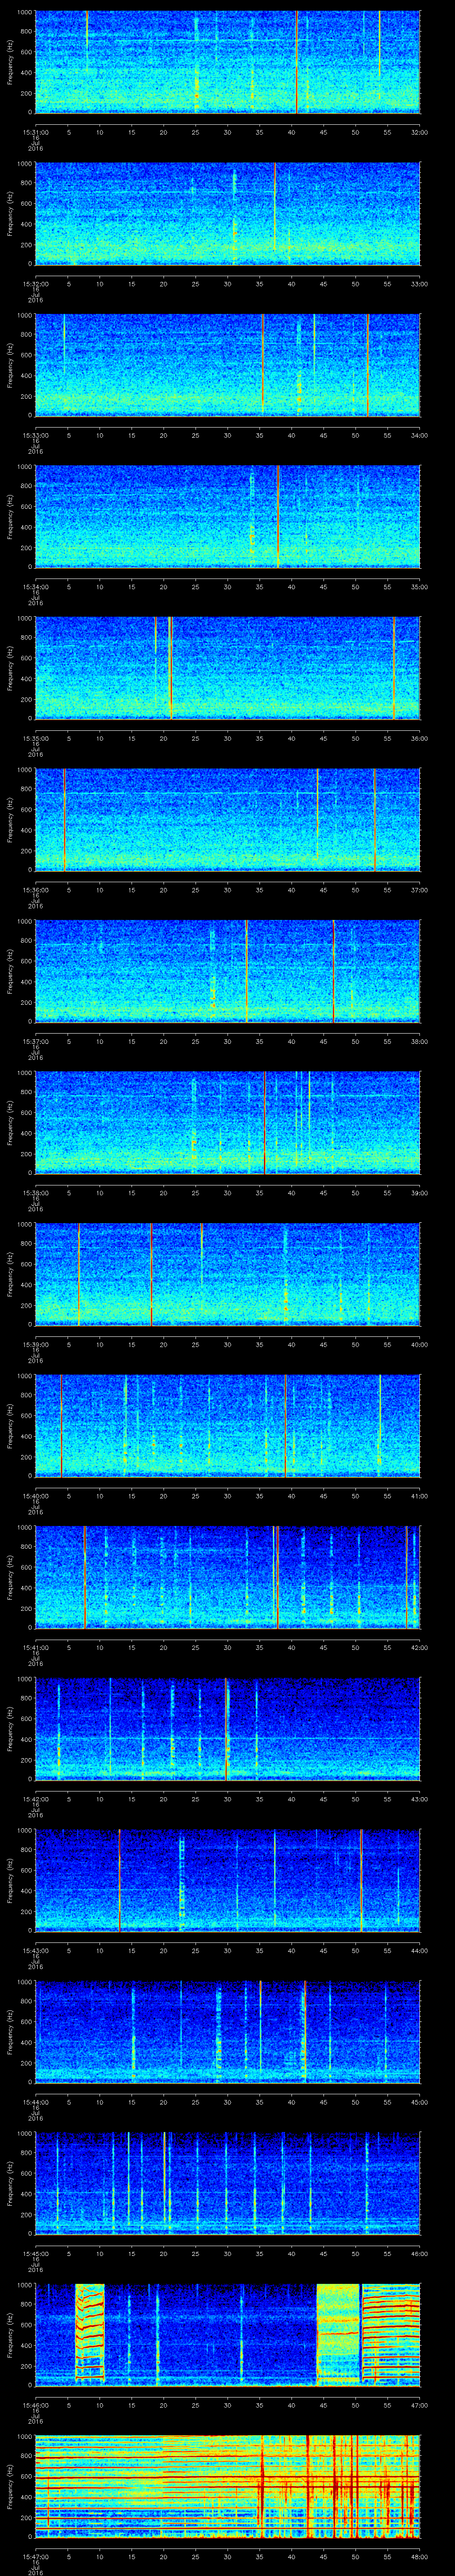Viewport: 455px width, 2576px height.
Task: Select the "15:35:00" time axis label
Action: pos(36,738)
